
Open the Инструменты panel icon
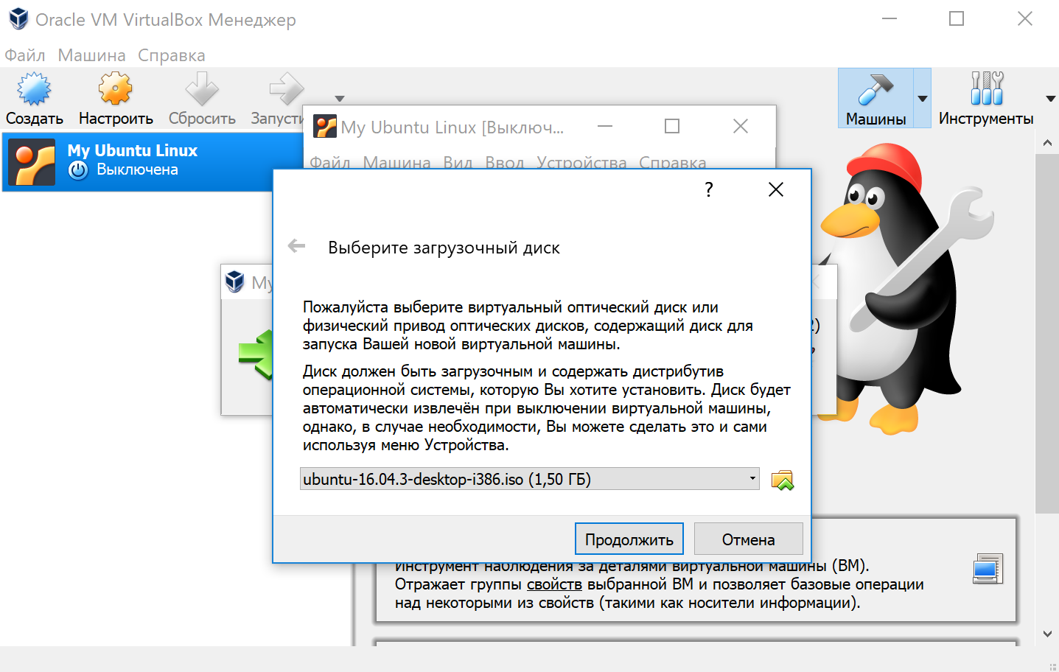[x=986, y=87]
